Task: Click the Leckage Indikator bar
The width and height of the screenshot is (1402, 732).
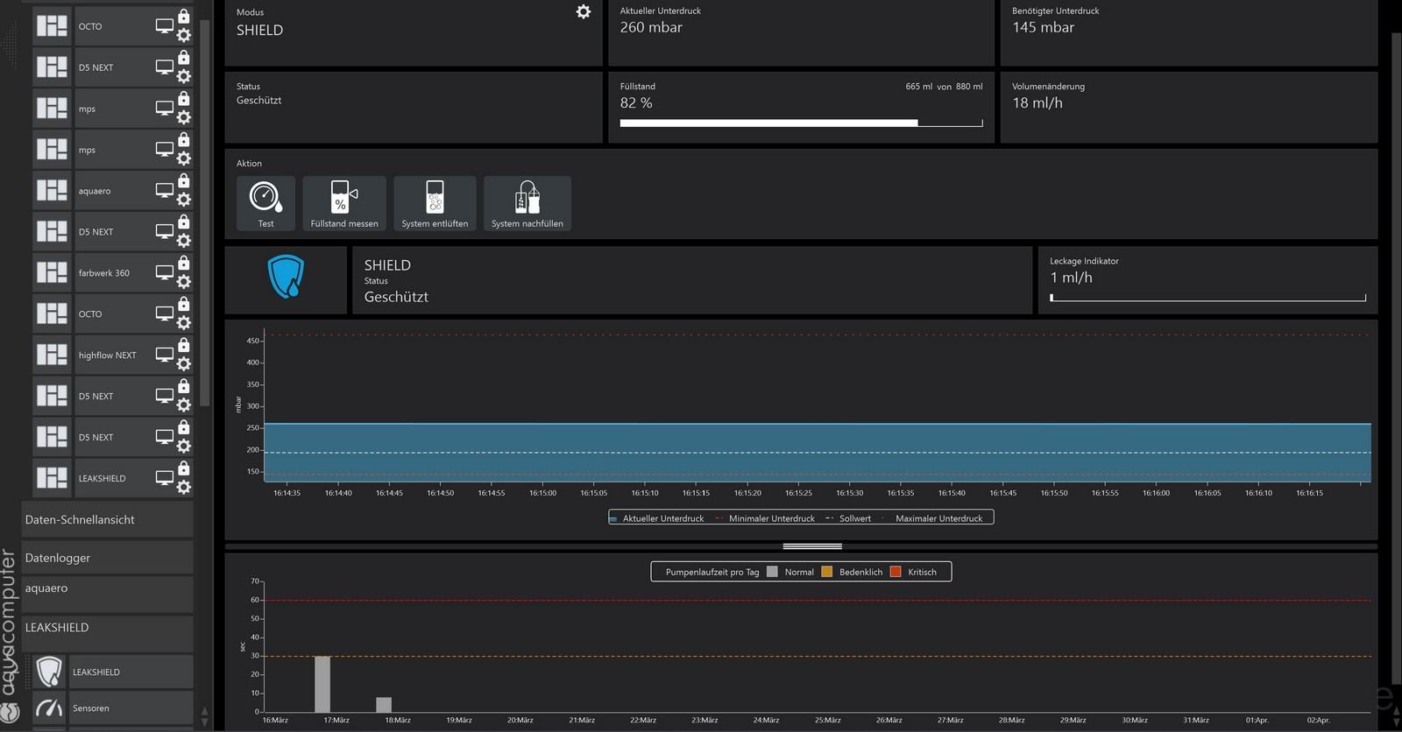Action: click(1207, 298)
